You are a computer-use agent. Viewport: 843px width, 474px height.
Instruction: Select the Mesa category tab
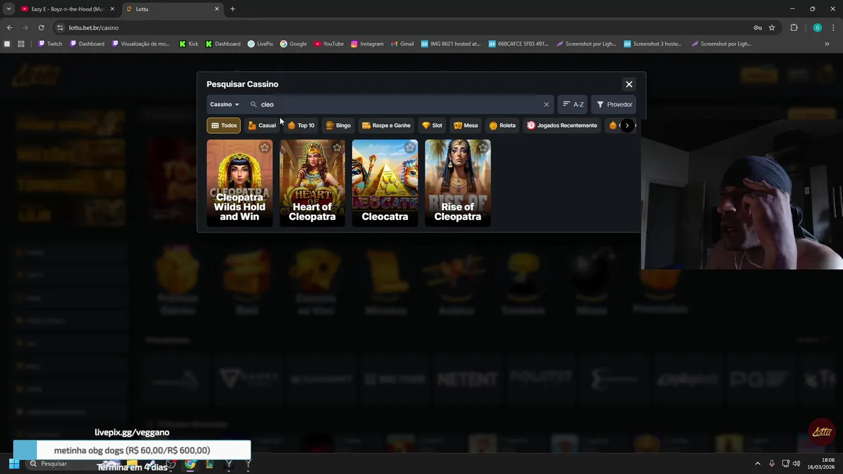coord(466,125)
